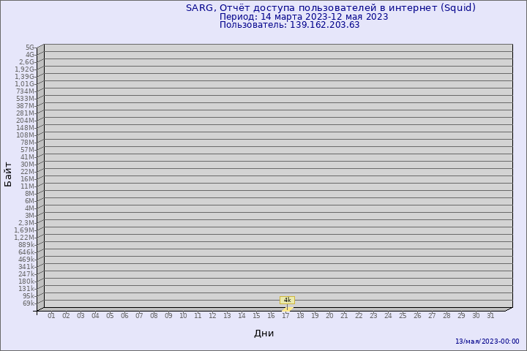The height and width of the screenshot is (351, 527).
Task: Click the 69k value on Y axis
Action: [29, 303]
